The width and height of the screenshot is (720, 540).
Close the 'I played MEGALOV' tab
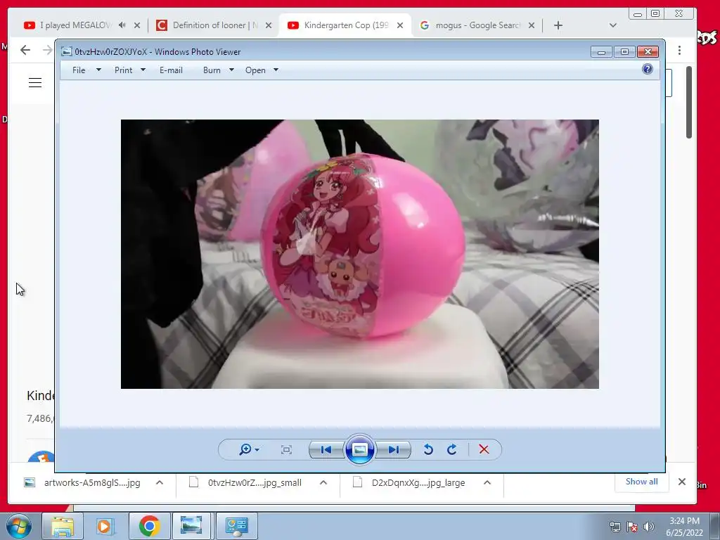coord(137,25)
